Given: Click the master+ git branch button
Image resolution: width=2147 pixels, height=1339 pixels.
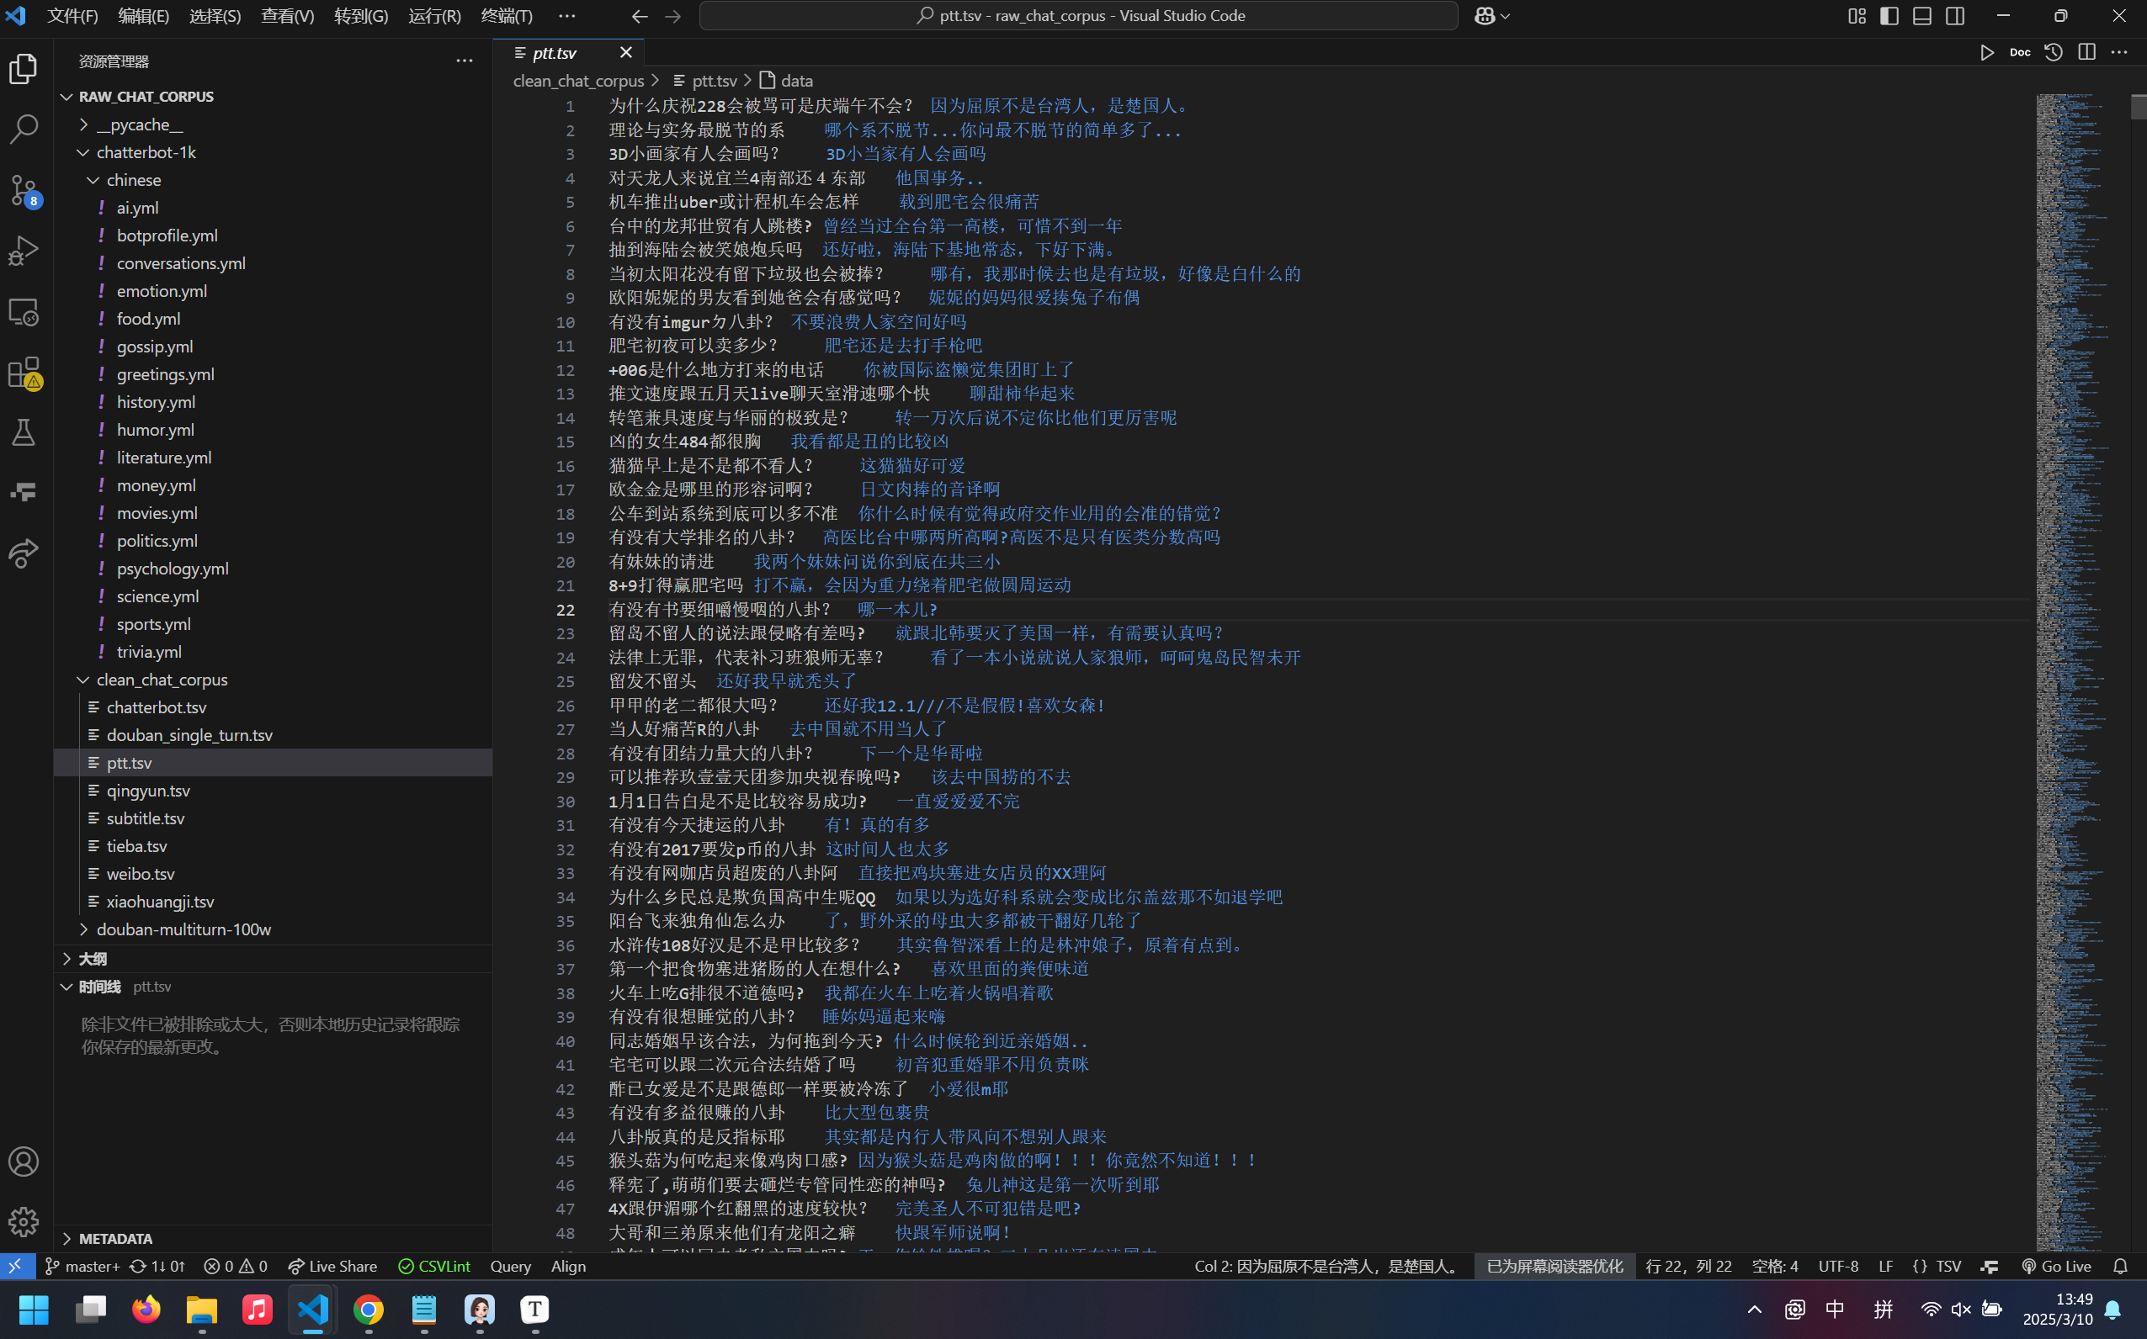Looking at the screenshot, I should tap(82, 1267).
